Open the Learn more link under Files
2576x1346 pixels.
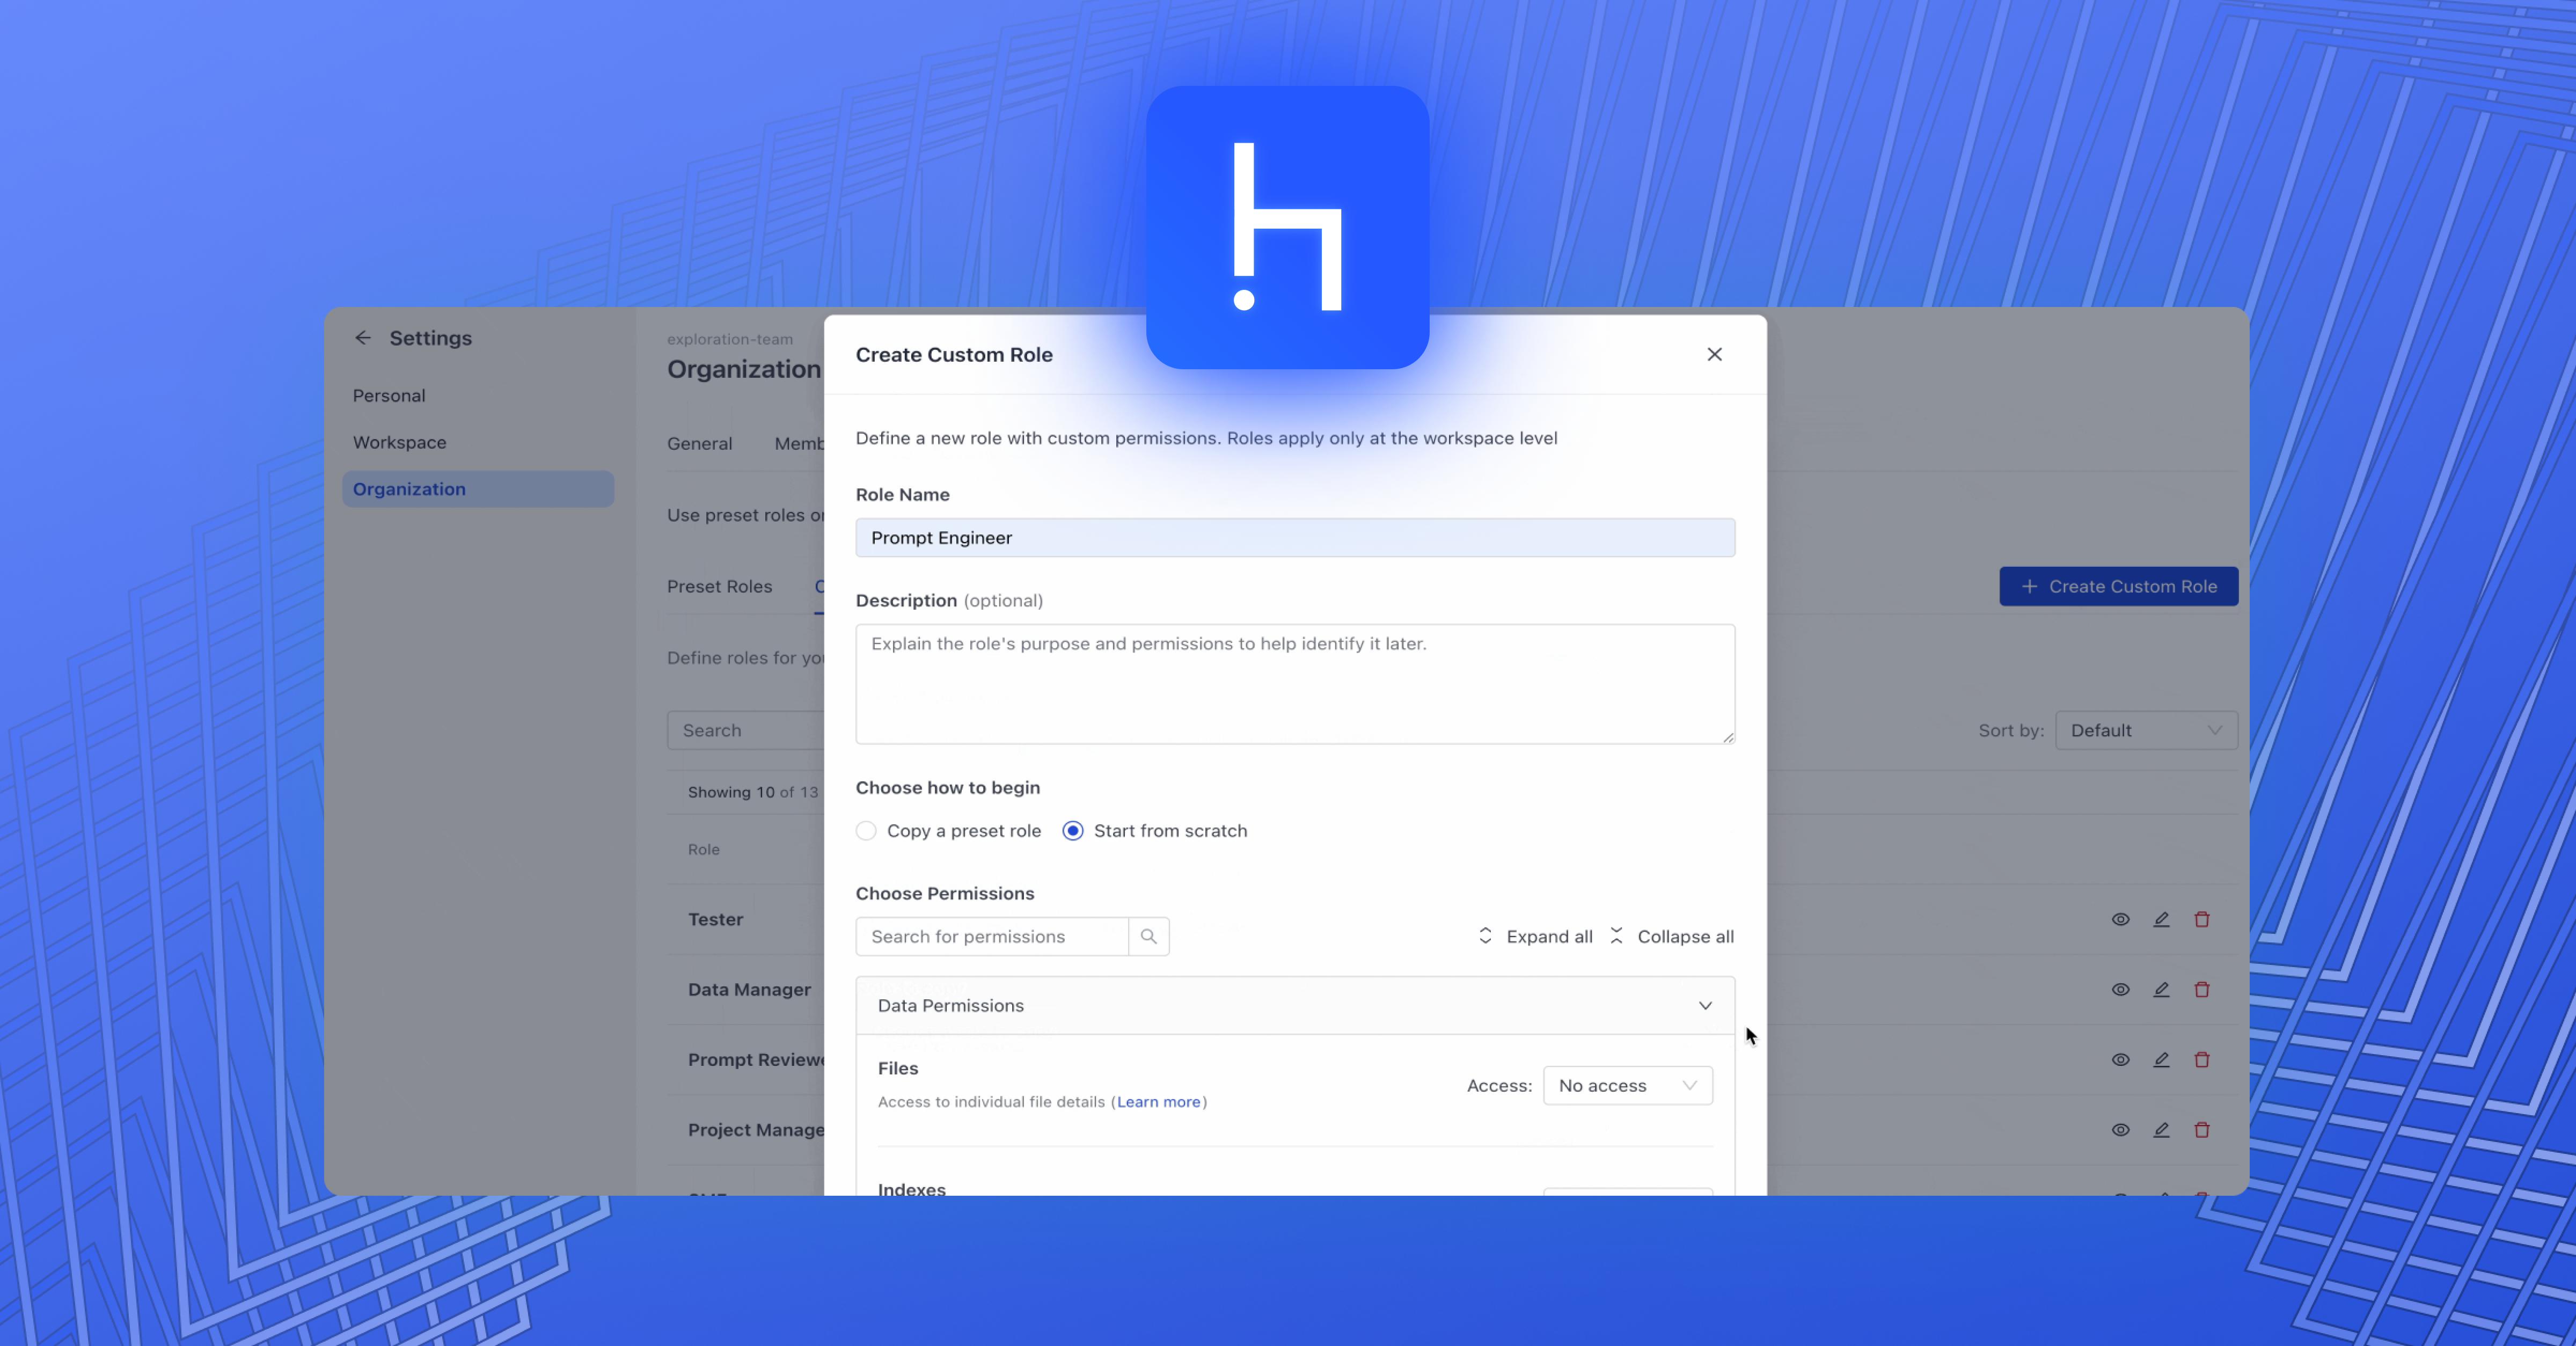(x=1158, y=1101)
